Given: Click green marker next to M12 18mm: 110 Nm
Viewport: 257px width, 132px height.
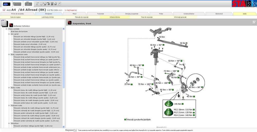Looking at the screenshot, I should tap(194, 110).
